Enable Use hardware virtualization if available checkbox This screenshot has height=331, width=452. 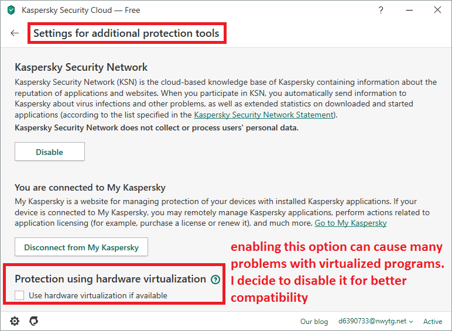tap(20, 295)
